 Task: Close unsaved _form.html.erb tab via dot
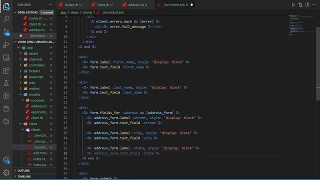pyautogui.click(x=191, y=4)
